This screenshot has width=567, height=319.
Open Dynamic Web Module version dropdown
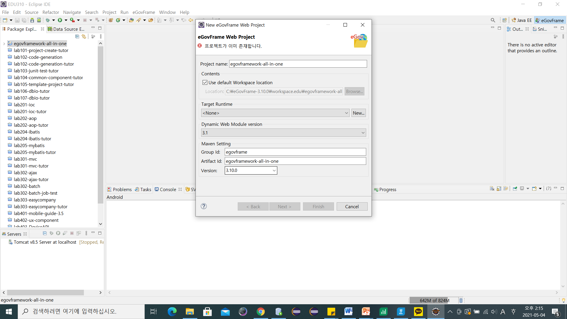(283, 133)
